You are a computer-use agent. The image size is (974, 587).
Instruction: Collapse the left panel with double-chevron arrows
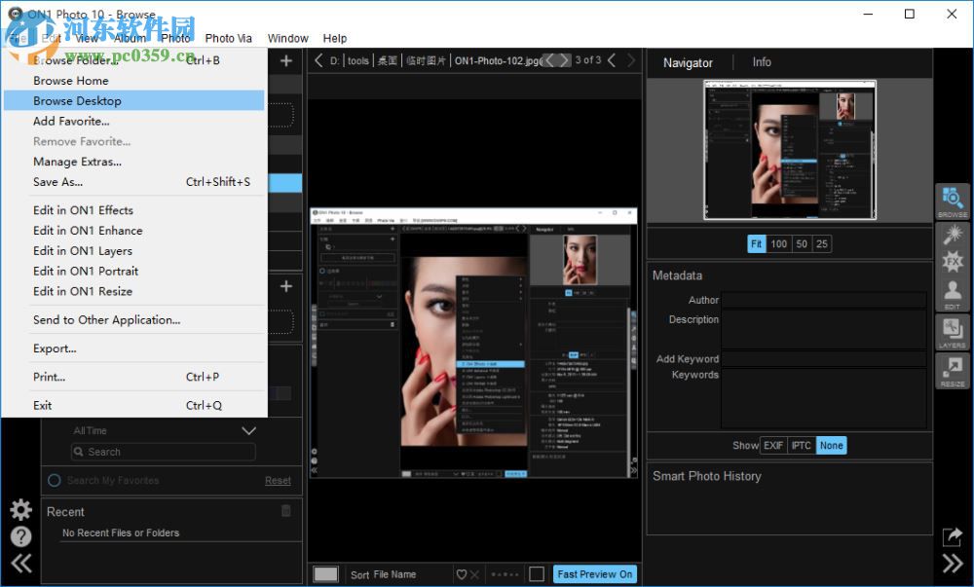[20, 562]
